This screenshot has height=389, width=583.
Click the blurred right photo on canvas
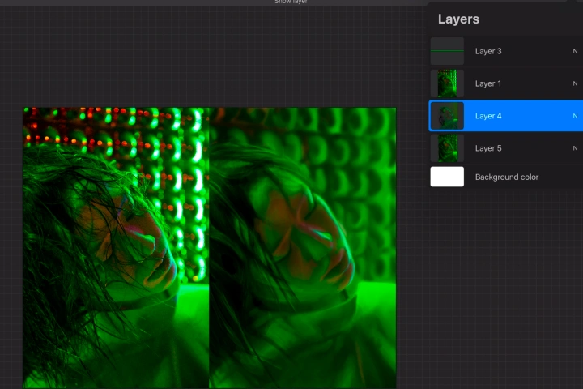pos(303,248)
